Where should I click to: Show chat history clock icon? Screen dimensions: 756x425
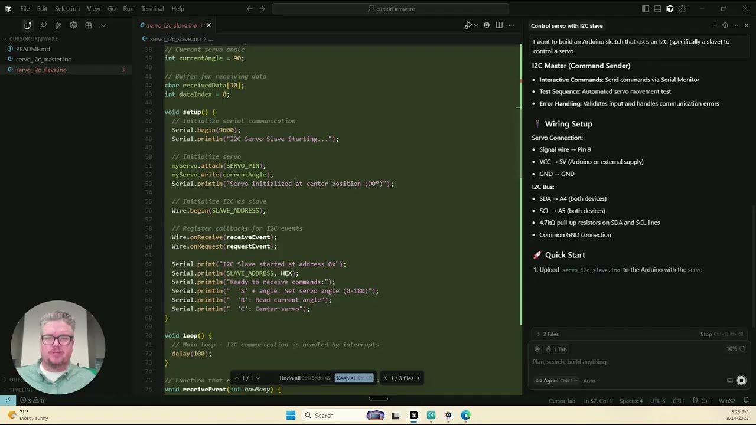[x=725, y=25]
